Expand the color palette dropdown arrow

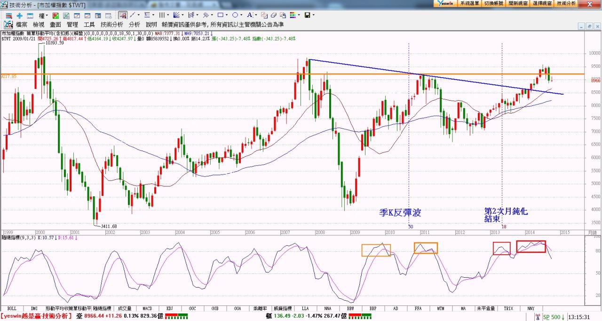299,16
